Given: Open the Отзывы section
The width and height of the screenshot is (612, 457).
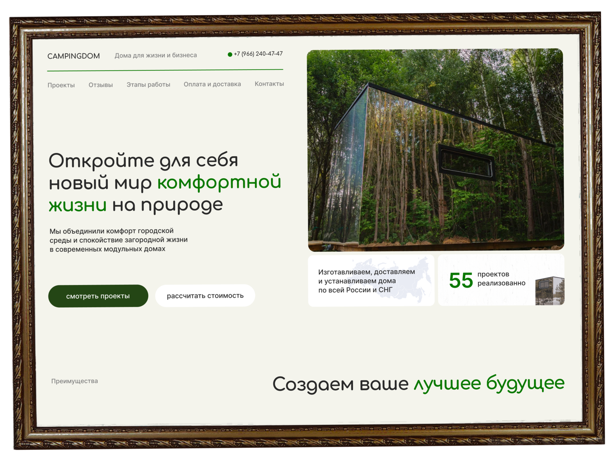Looking at the screenshot, I should tap(101, 85).
